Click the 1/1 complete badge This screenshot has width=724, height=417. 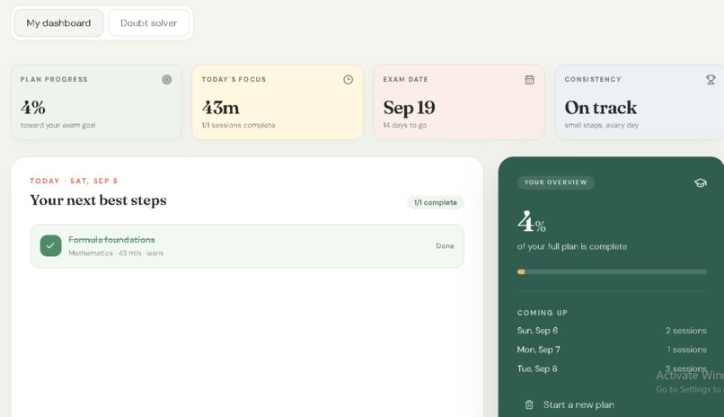coord(436,202)
